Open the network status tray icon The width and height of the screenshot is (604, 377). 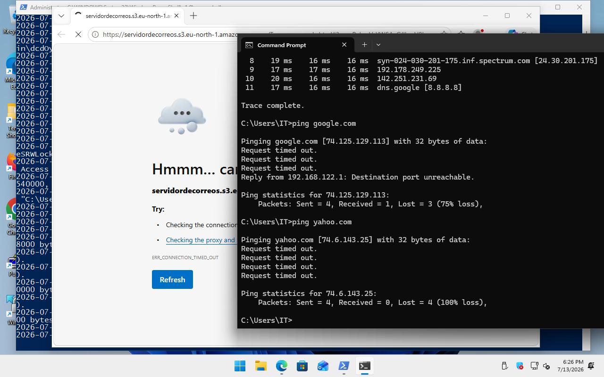[x=534, y=366]
